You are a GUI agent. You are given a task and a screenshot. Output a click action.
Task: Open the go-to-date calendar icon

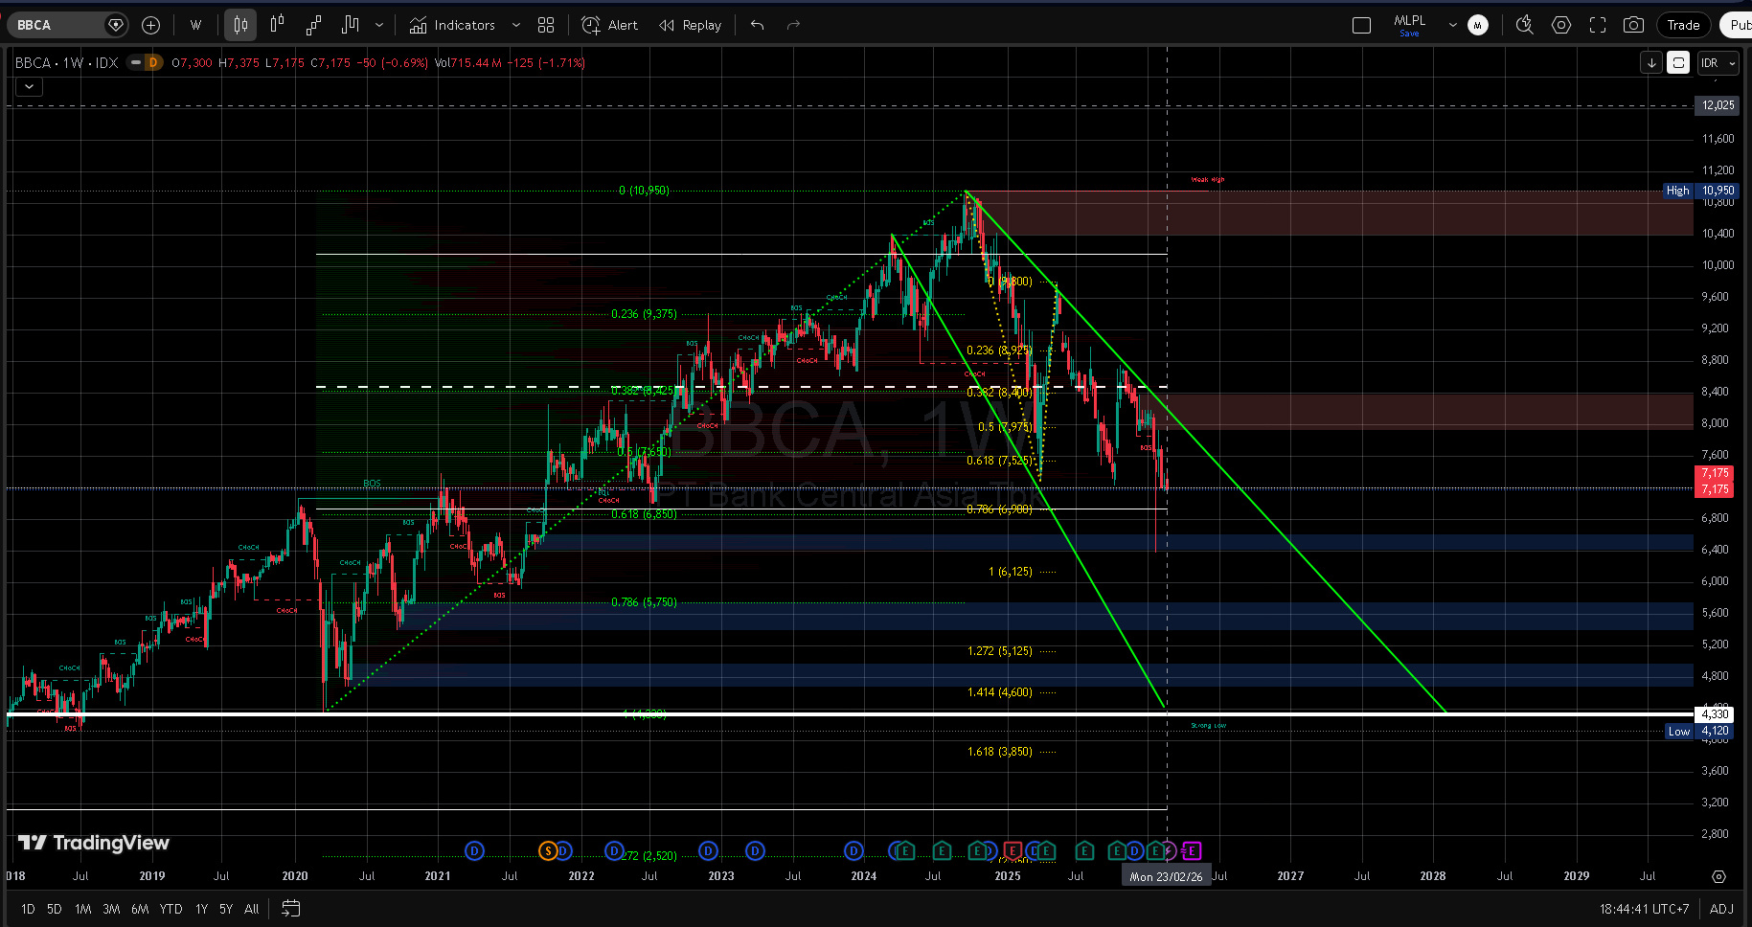pos(291,909)
